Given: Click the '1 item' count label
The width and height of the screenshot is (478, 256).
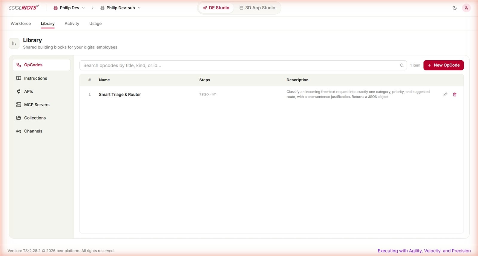Looking at the screenshot, I should tap(415, 65).
